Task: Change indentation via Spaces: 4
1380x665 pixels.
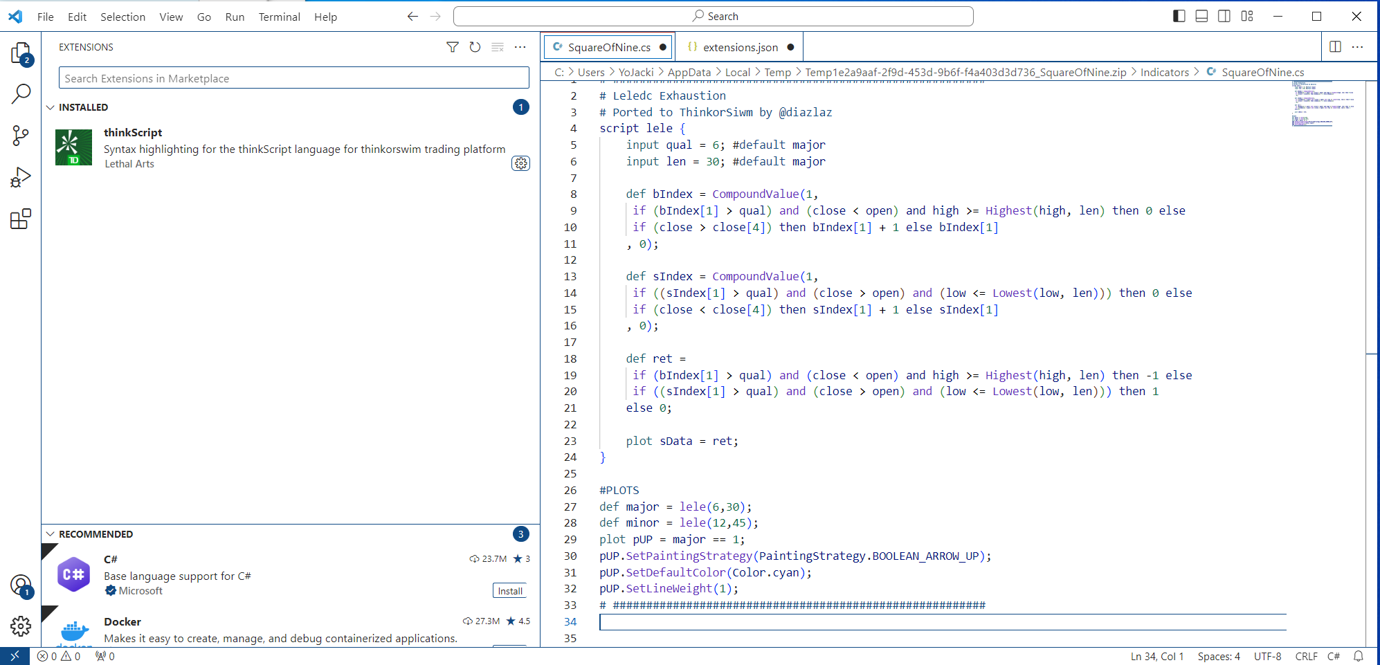Action: coord(1219,656)
